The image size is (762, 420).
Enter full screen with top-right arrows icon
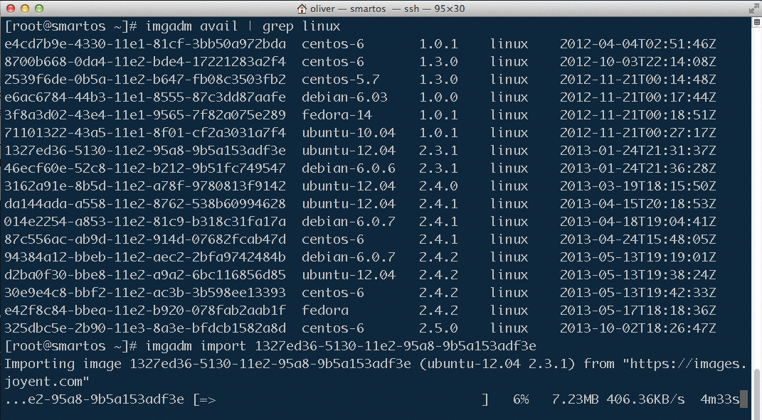pyautogui.click(x=751, y=9)
